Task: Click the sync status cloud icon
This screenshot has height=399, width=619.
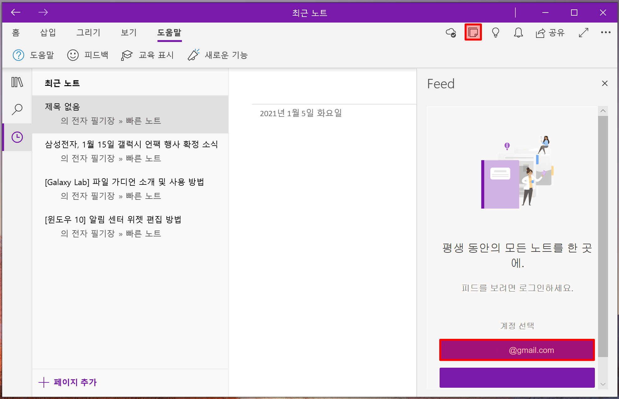Action: [x=451, y=33]
